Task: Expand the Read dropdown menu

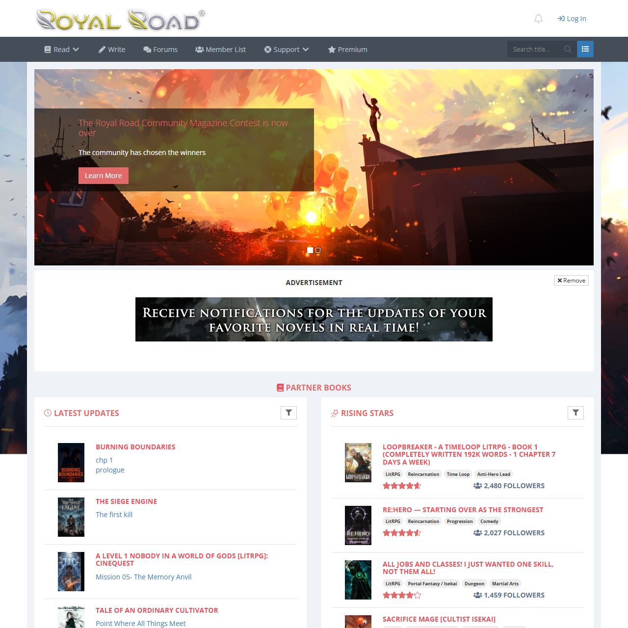Action: 61,50
